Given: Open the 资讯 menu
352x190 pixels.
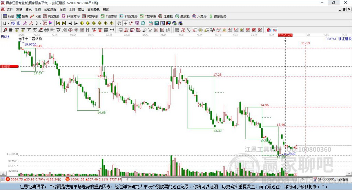Looking at the screenshot, I should pyautogui.click(x=28, y=9).
